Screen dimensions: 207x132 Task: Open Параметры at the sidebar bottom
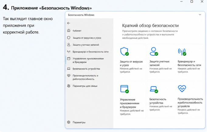pos(79,122)
